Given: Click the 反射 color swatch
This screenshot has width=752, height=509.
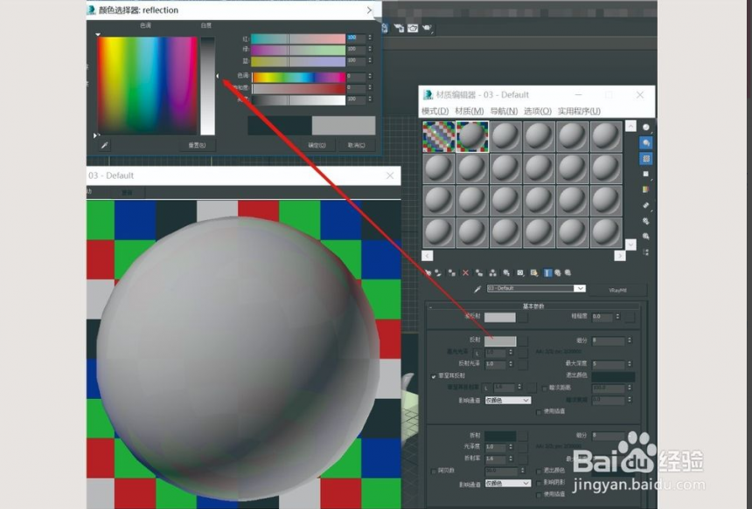Looking at the screenshot, I should (x=500, y=340).
